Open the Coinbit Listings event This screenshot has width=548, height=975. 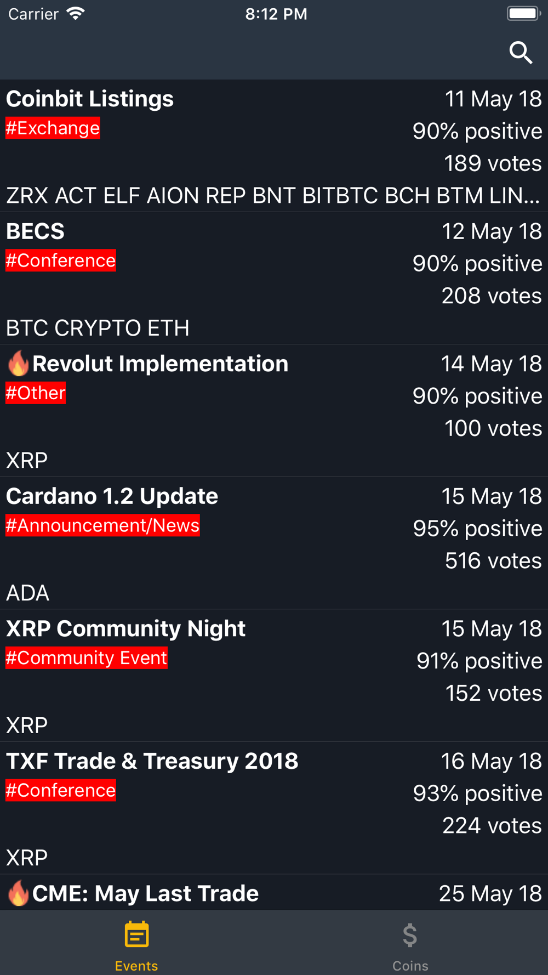pyautogui.click(x=274, y=146)
